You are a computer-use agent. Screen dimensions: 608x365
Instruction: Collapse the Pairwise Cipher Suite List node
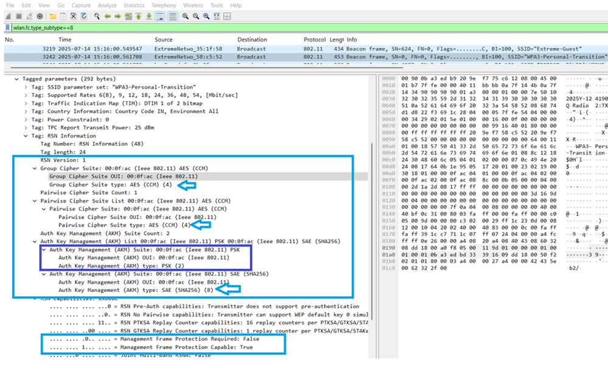[35, 201]
